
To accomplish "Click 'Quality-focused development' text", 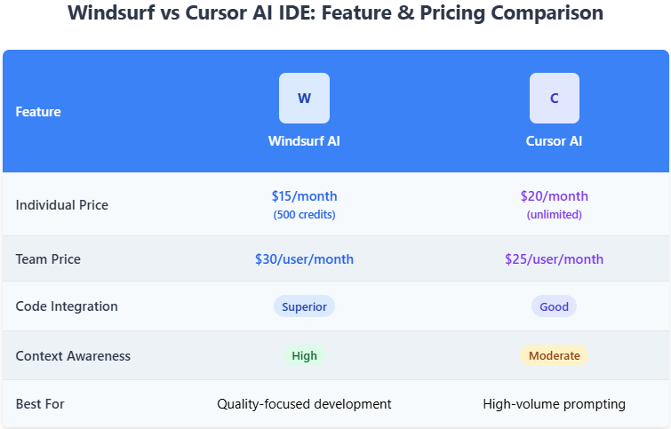I will pos(304,404).
